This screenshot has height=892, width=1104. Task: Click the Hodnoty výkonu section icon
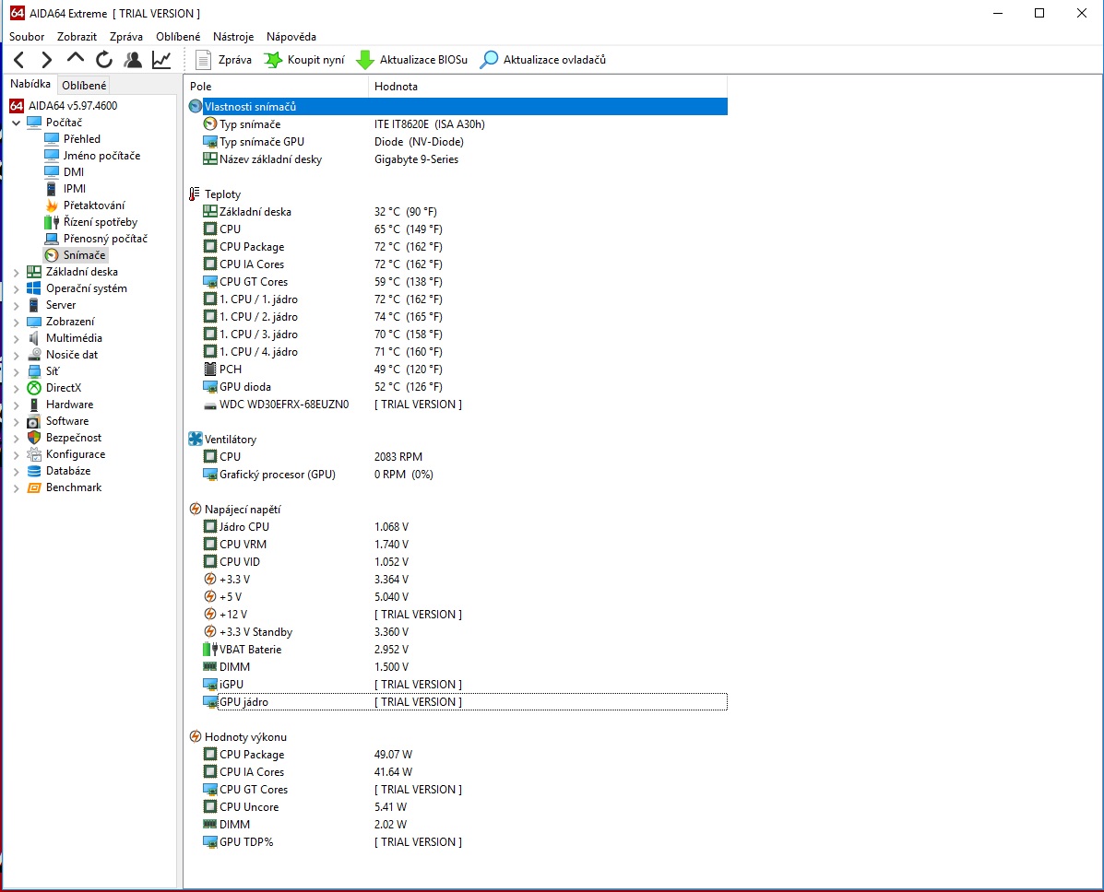pyautogui.click(x=195, y=737)
